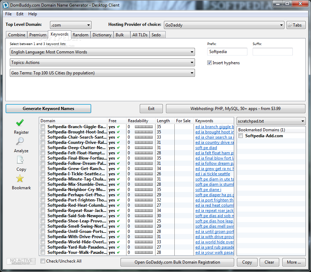Click Softpedia-Add.com in bookmarked domains
This screenshot has height=272, width=311.
click(x=264, y=136)
